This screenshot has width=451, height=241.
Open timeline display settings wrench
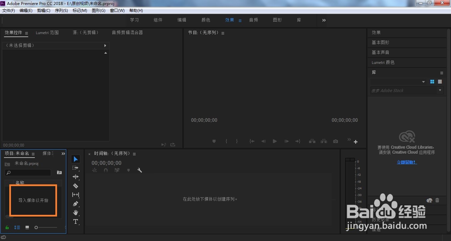tap(140, 170)
